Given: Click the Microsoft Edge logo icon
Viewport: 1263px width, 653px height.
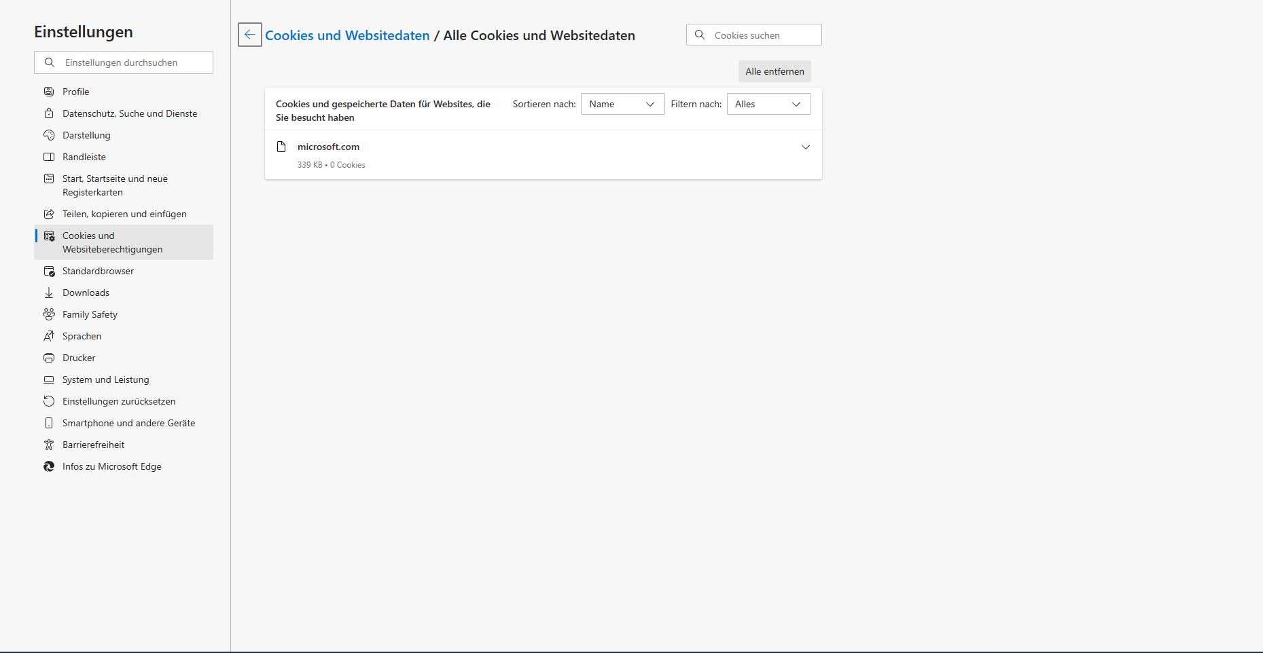Looking at the screenshot, I should point(49,466).
